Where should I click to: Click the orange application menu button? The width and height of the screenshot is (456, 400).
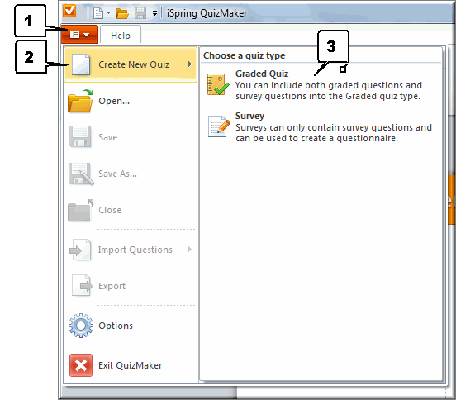79,35
